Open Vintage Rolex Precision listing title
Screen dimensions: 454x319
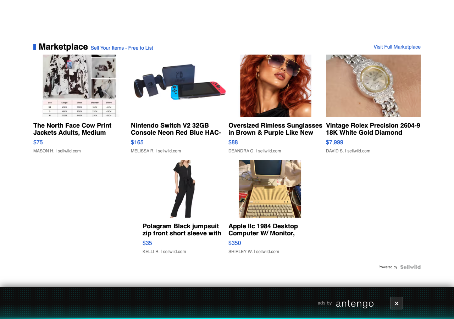click(x=373, y=129)
